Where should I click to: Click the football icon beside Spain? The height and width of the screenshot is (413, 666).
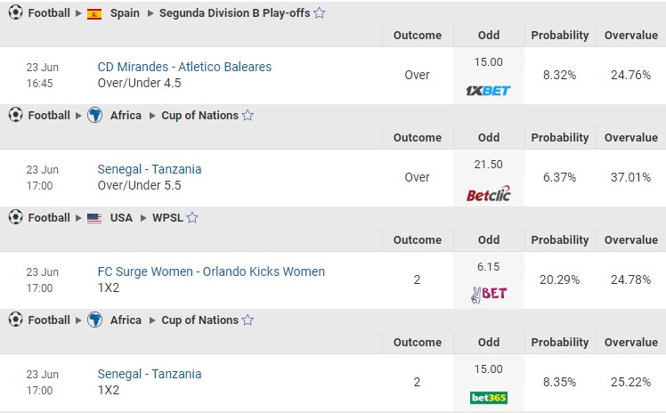pyautogui.click(x=15, y=13)
